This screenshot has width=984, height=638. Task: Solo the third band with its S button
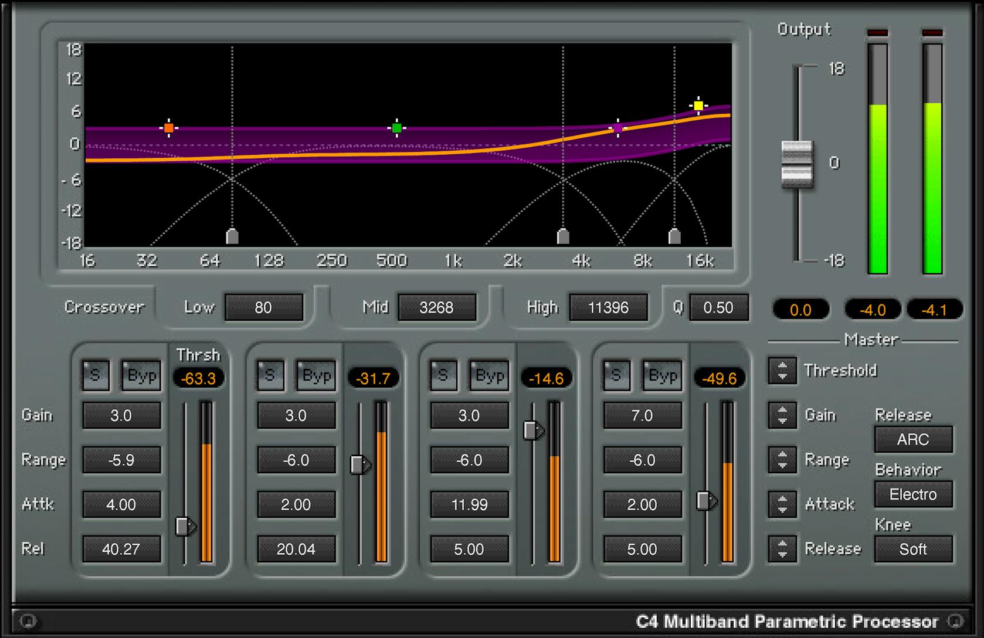[444, 375]
